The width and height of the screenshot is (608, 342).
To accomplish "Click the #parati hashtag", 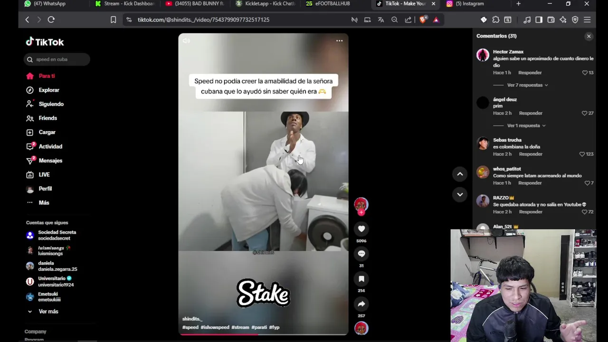I will pyautogui.click(x=259, y=327).
